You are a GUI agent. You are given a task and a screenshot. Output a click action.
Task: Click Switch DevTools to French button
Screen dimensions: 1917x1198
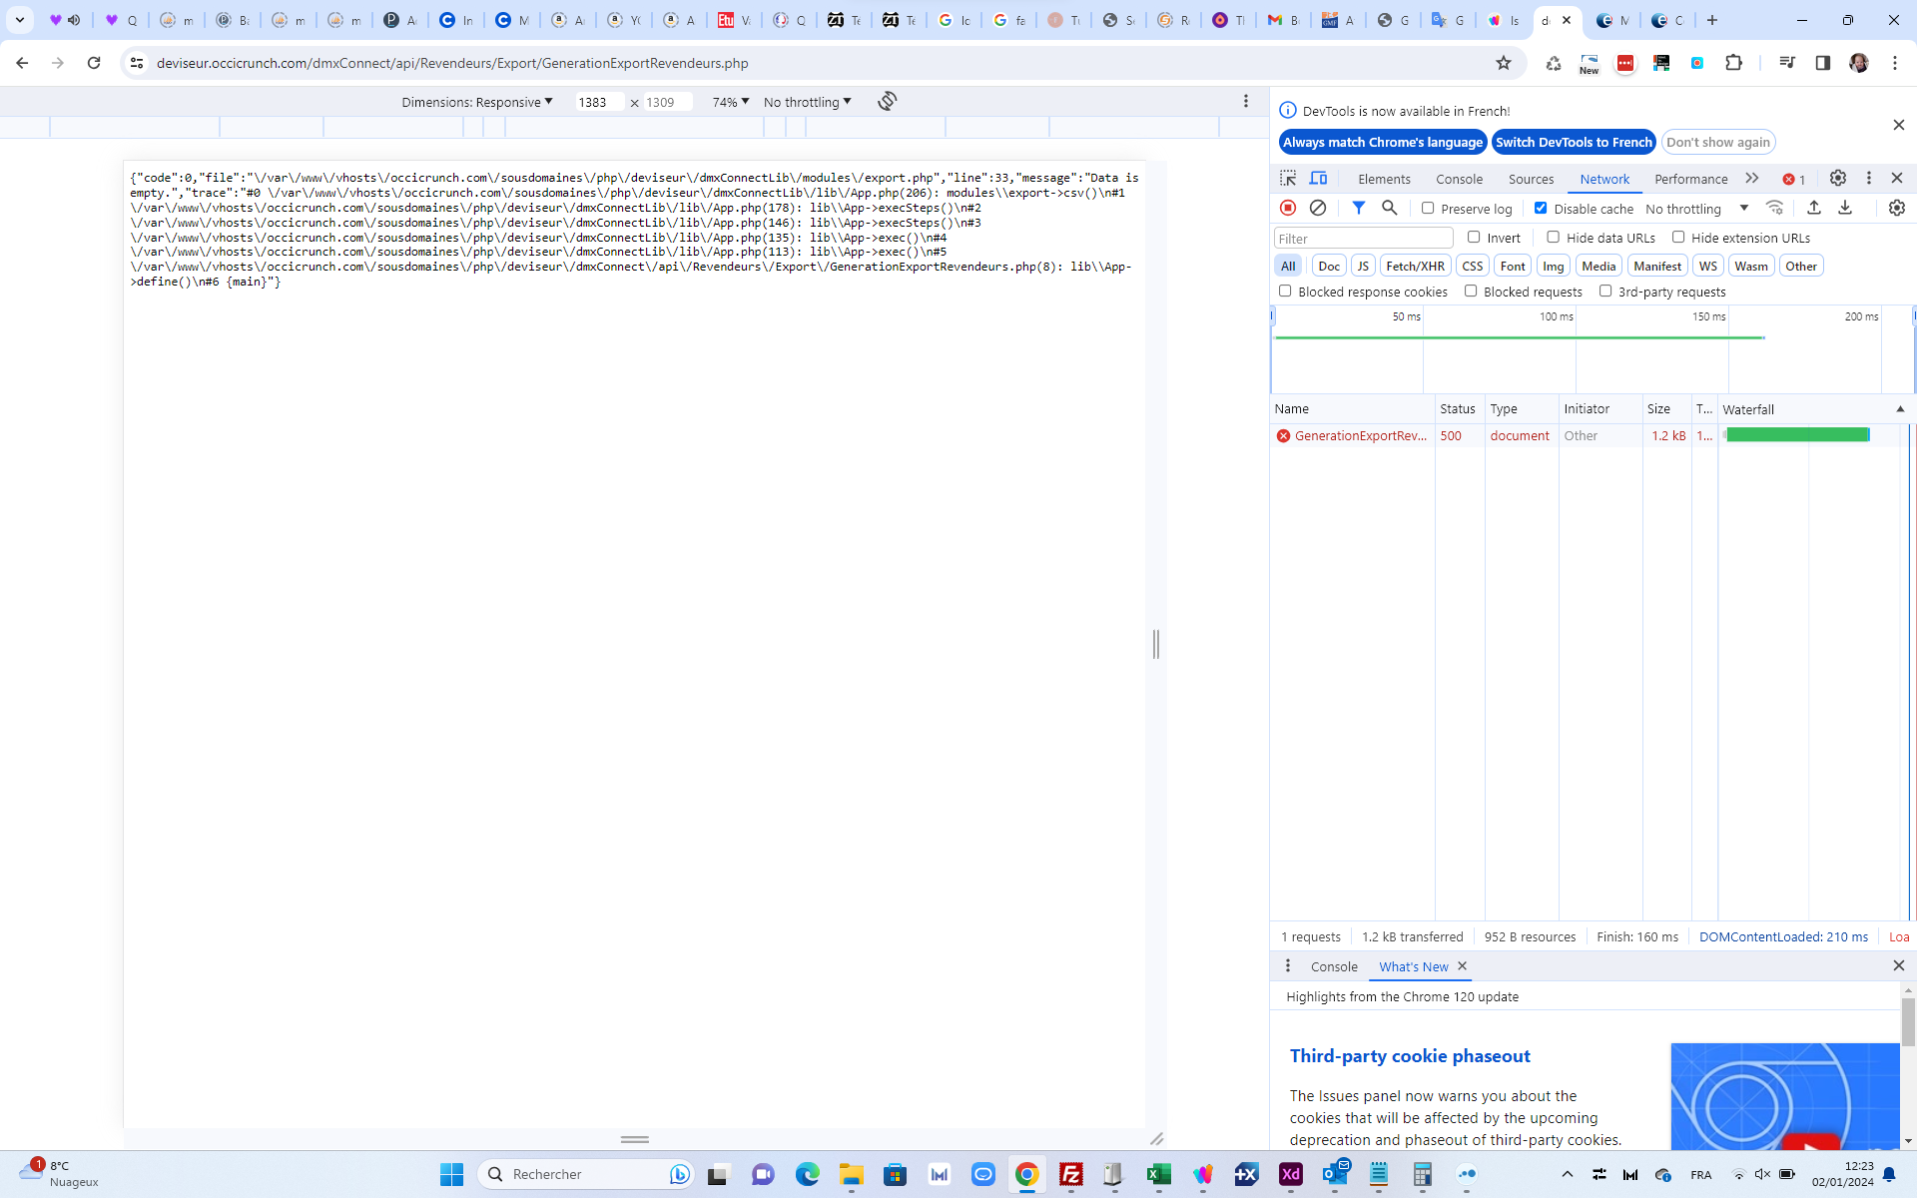(1574, 142)
